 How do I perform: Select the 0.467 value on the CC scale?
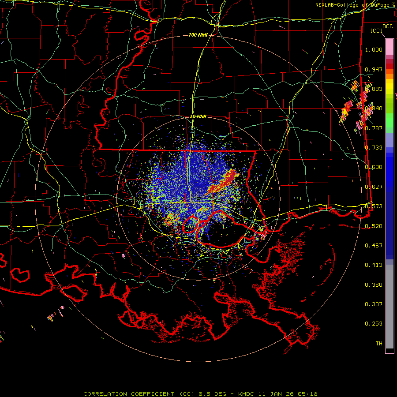374,246
